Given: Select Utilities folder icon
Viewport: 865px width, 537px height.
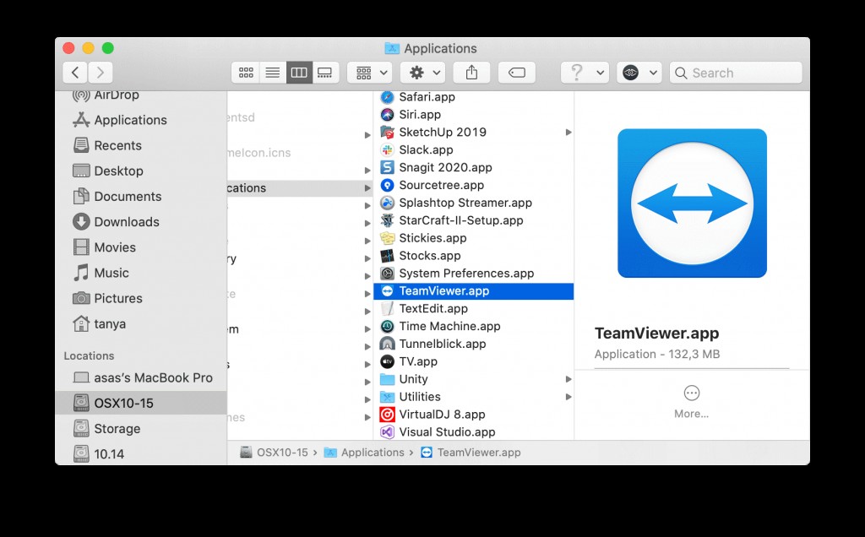Looking at the screenshot, I should [387, 397].
